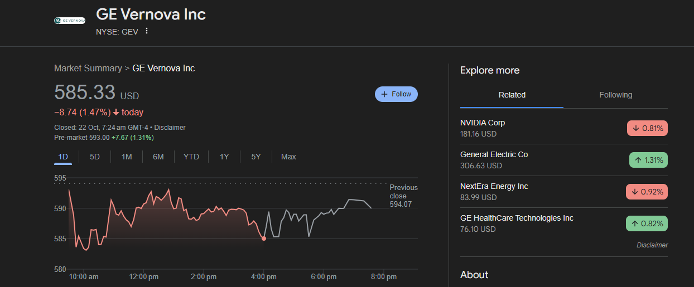Click the Follow button
Viewport: 694px width, 287px height.
396,94
